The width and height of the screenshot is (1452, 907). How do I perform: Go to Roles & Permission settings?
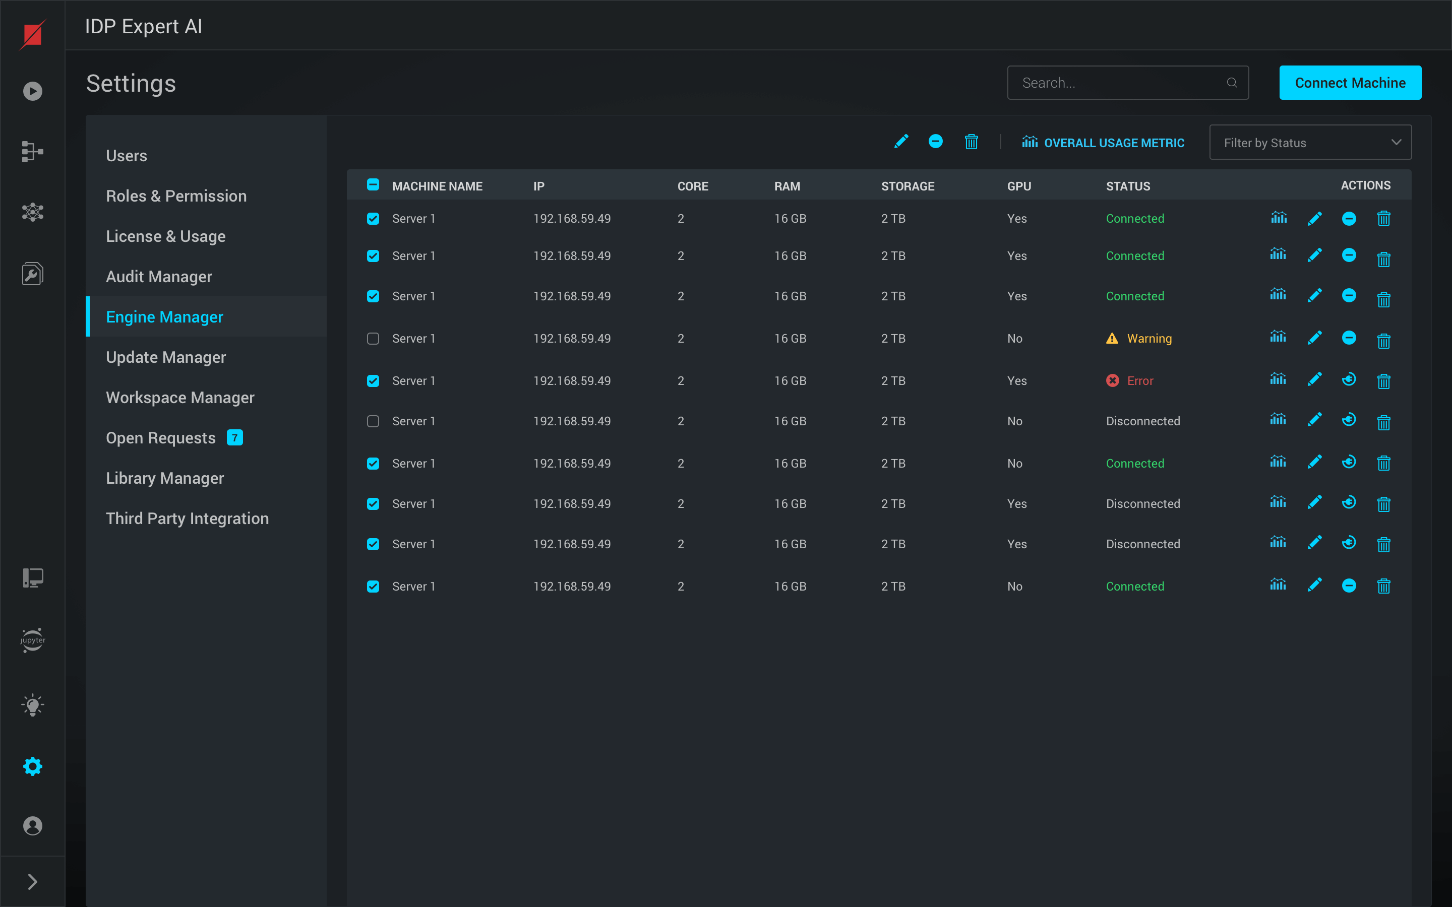[x=176, y=196]
